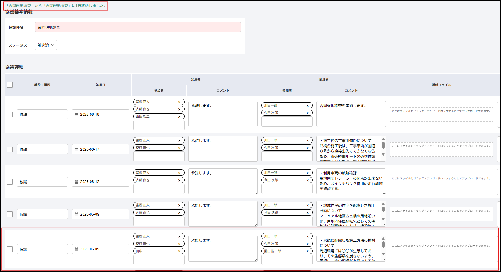Check the 2026-06-12 row checkbox

pos(10,182)
